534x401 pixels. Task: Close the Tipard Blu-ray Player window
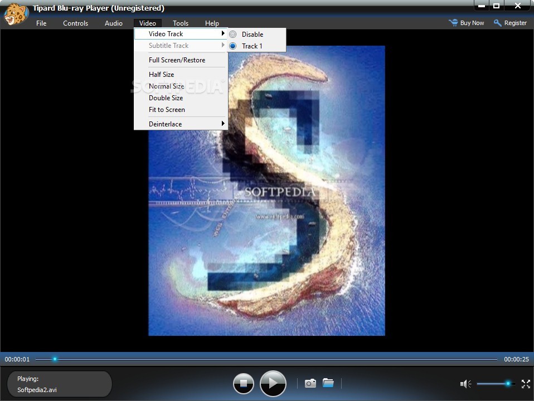[x=518, y=6]
